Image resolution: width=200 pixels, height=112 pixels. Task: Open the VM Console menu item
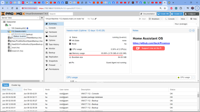coord(54,28)
